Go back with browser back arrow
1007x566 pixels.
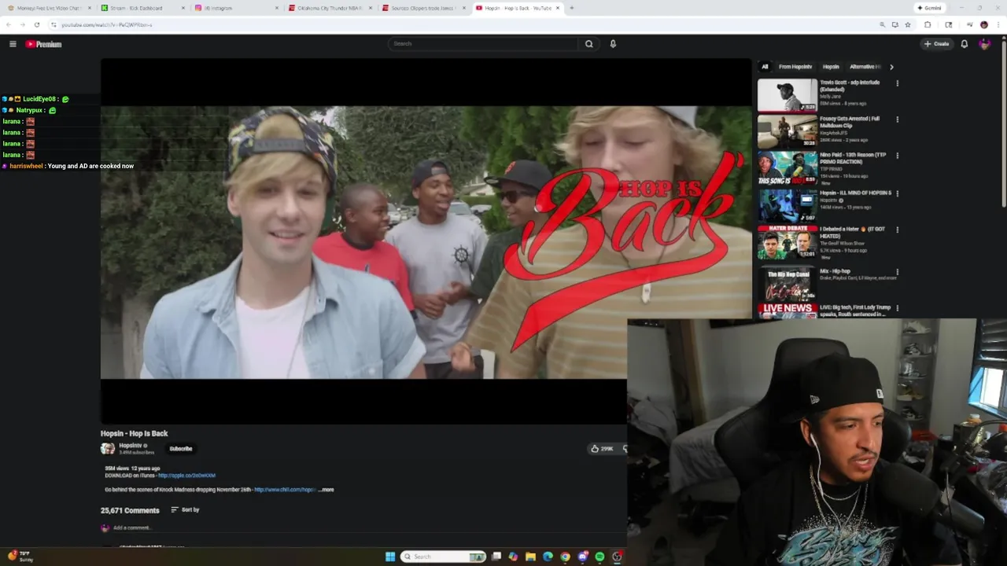coord(9,24)
